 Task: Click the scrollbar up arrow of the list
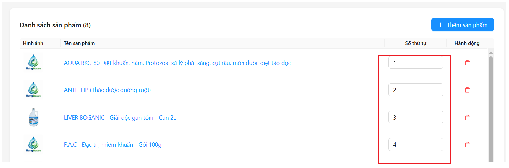point(491,53)
